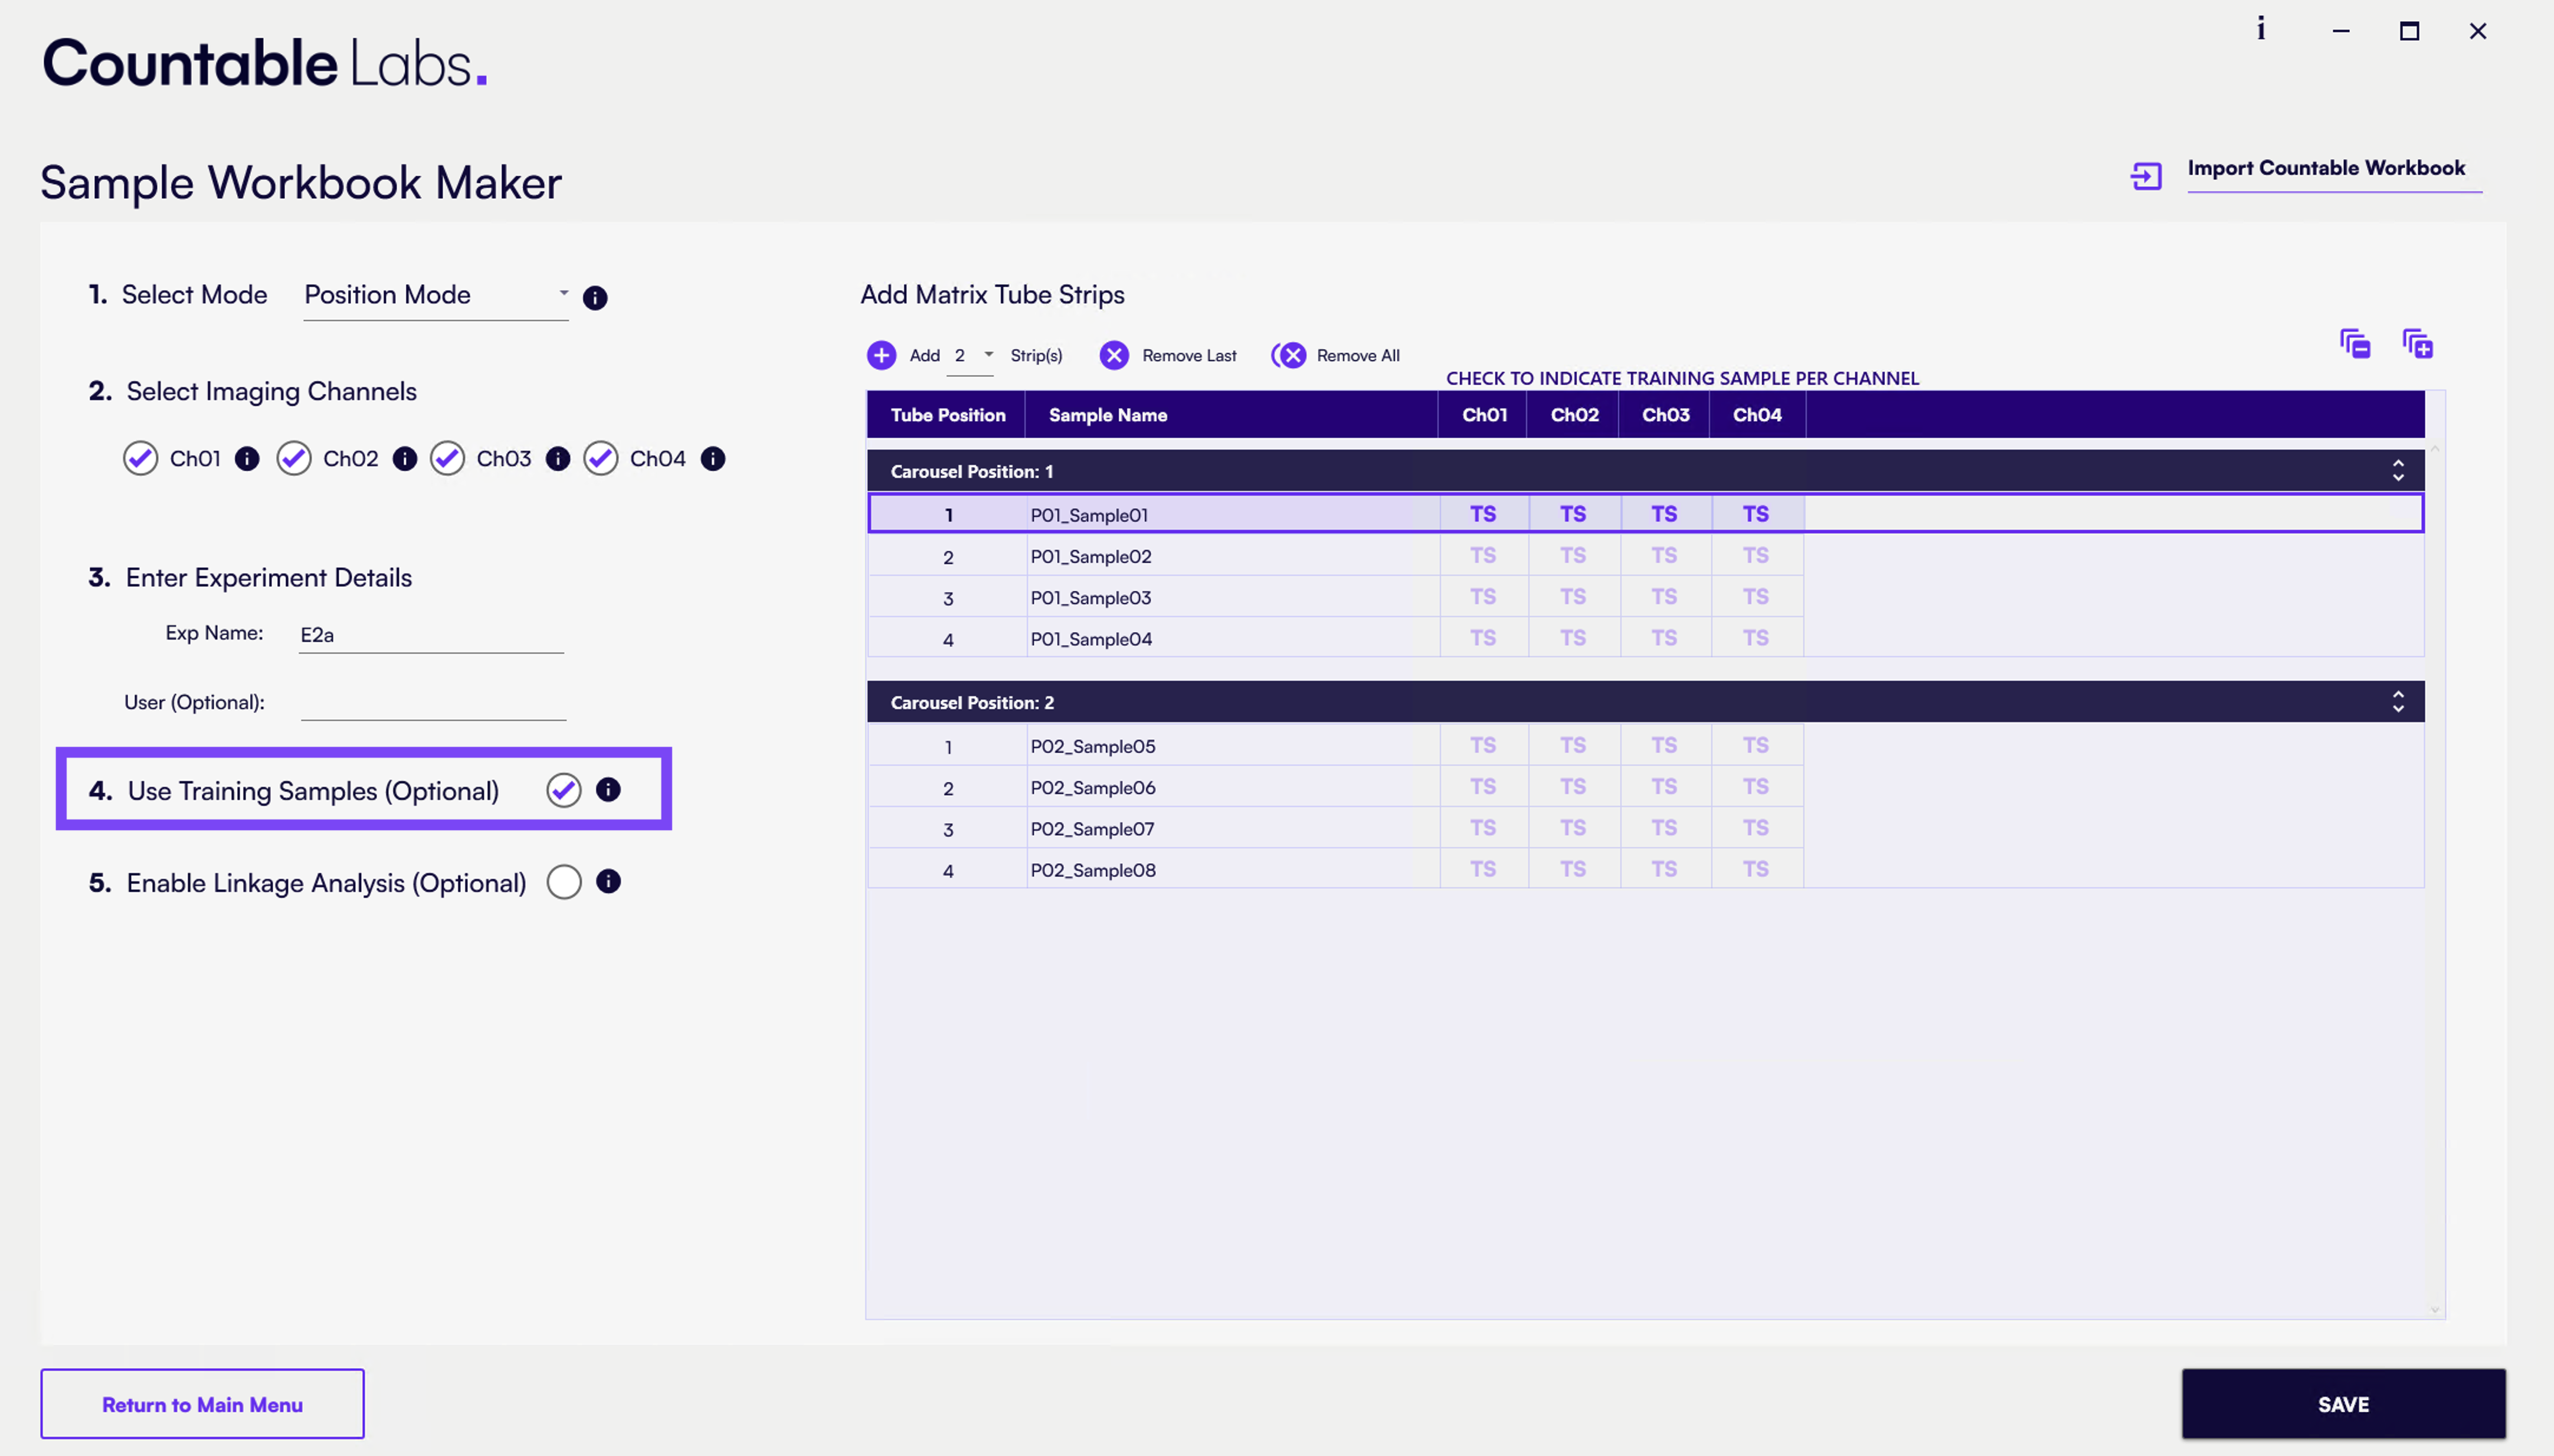Click the Remove Last label

pyautogui.click(x=1189, y=356)
